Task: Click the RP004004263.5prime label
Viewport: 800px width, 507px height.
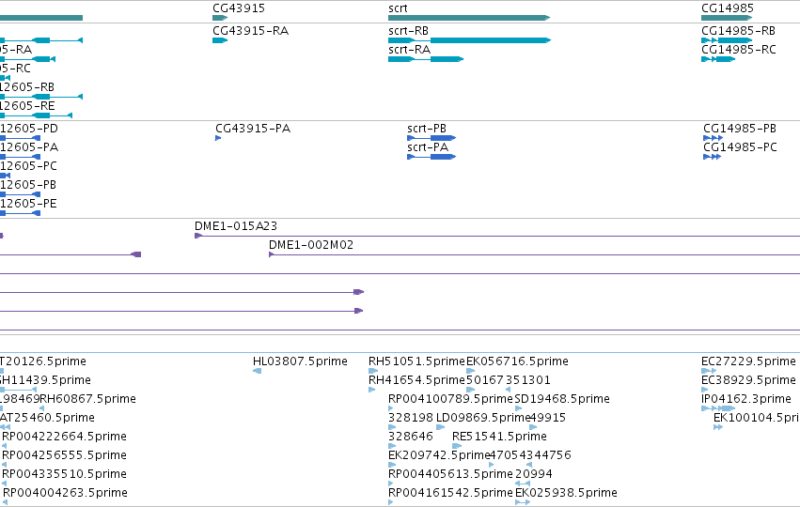Action: pyautogui.click(x=65, y=493)
